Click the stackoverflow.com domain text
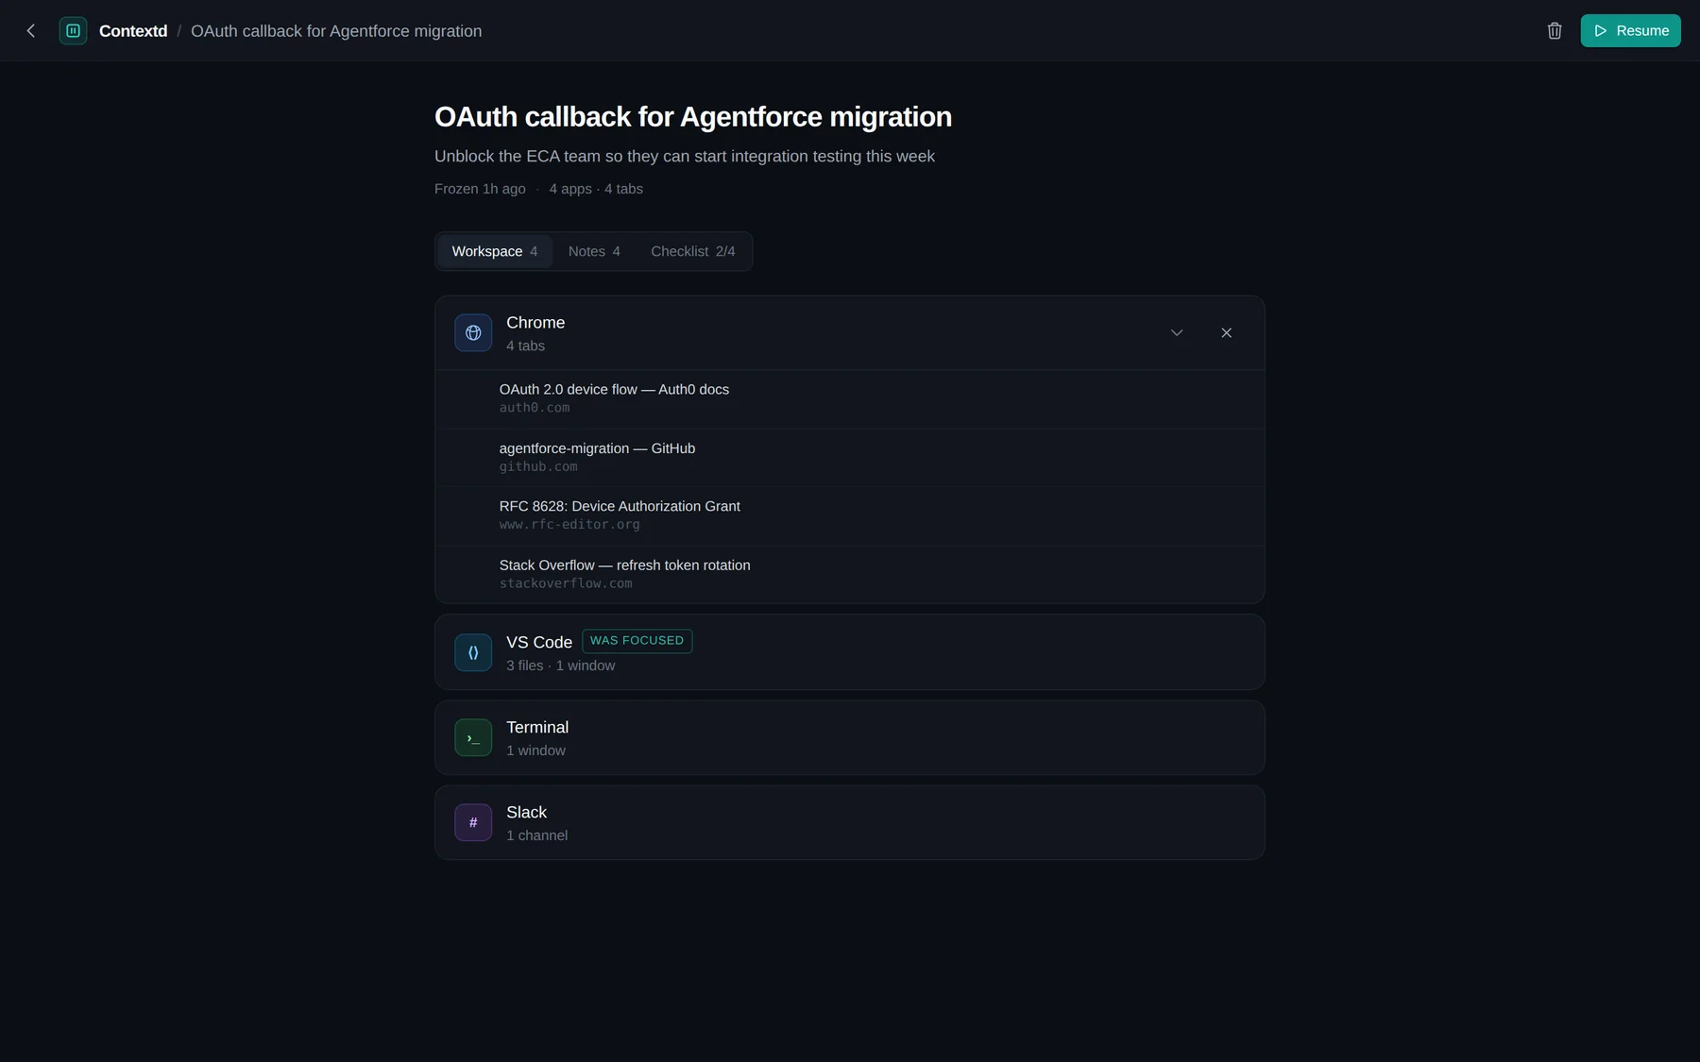This screenshot has height=1062, width=1700. [x=566, y=583]
